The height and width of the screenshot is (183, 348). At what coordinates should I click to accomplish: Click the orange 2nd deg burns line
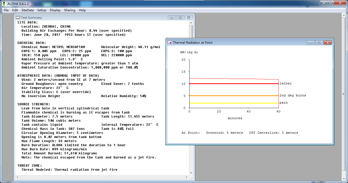(234, 96)
